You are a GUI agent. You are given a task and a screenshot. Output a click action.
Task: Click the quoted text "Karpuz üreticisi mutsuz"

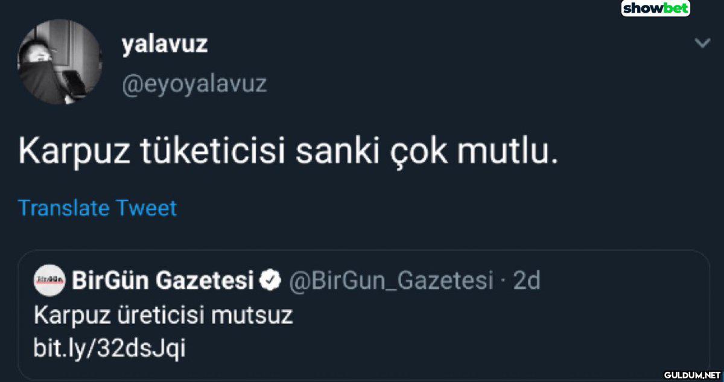163,315
